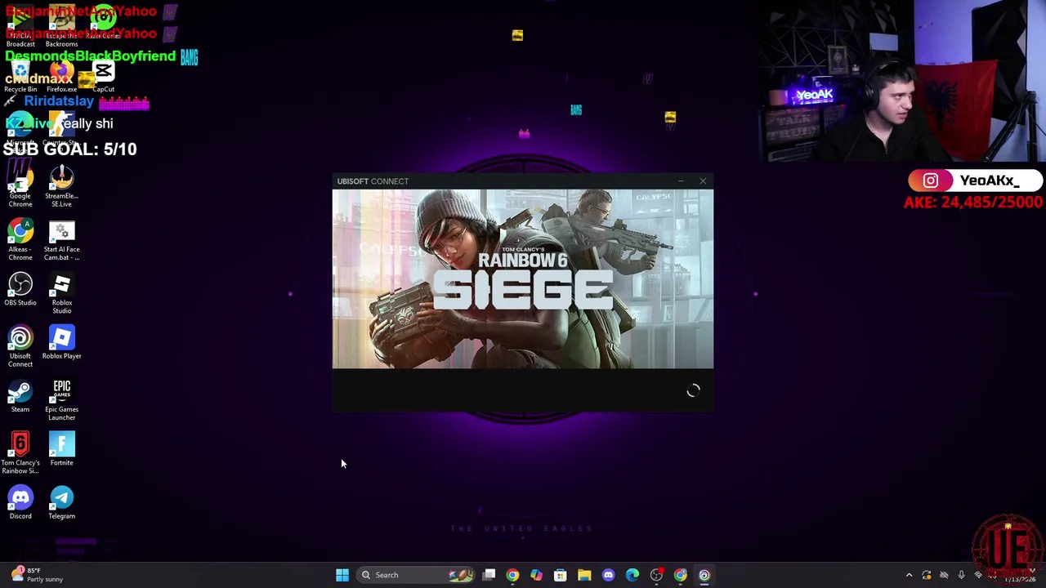Close the Ubisoft Connect launcher window
The width and height of the screenshot is (1046, 588).
(x=703, y=181)
